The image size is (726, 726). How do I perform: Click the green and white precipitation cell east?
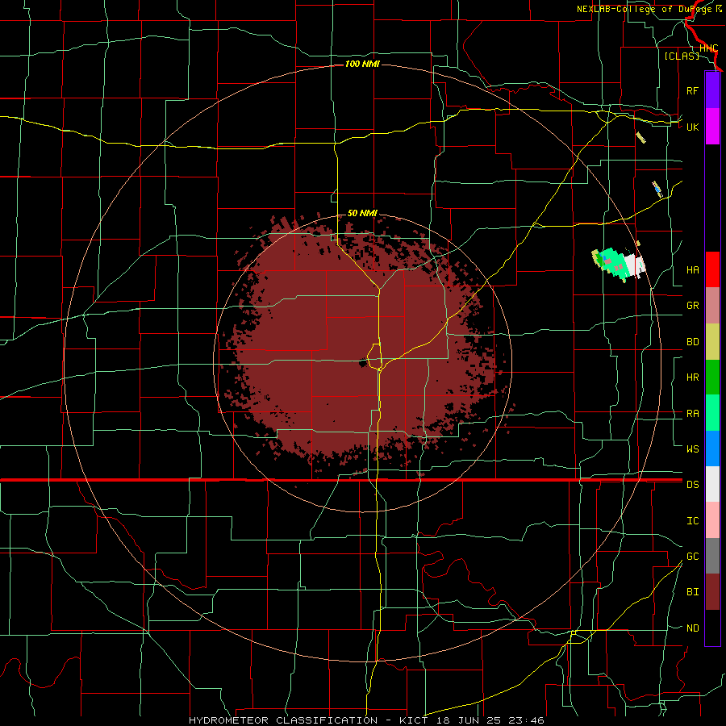pyautogui.click(x=619, y=265)
